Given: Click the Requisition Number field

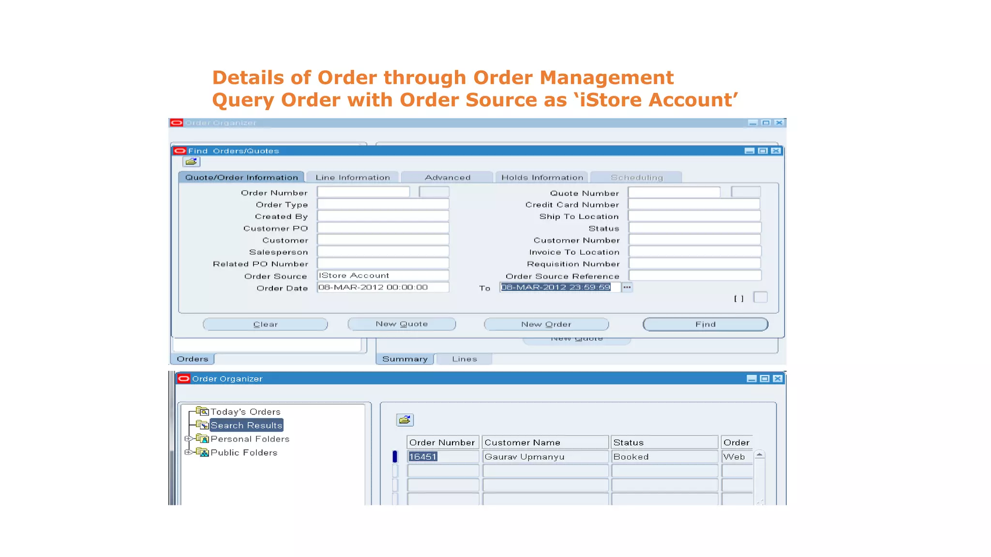Looking at the screenshot, I should tap(694, 263).
